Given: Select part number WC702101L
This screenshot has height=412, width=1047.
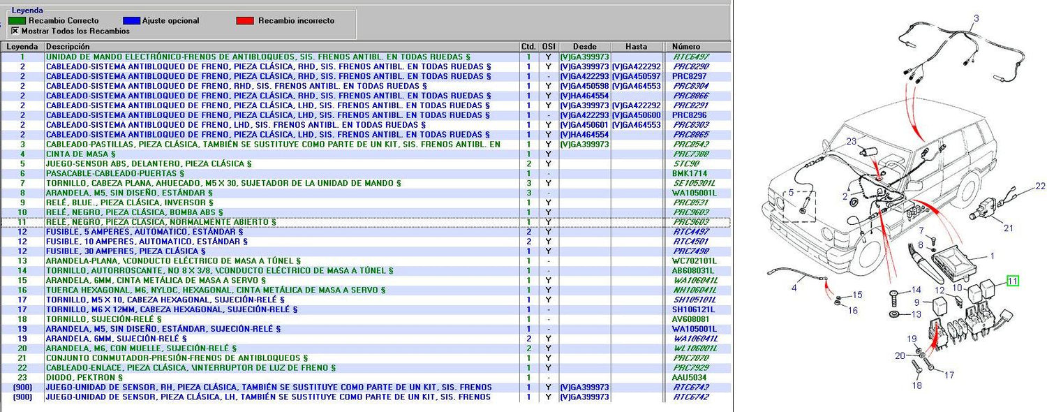Looking at the screenshot, I should coord(694,260).
